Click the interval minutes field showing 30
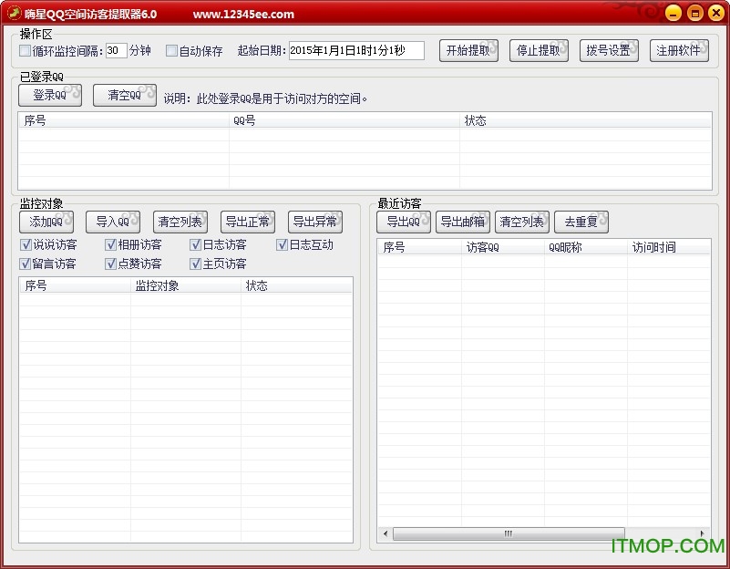 [116, 51]
